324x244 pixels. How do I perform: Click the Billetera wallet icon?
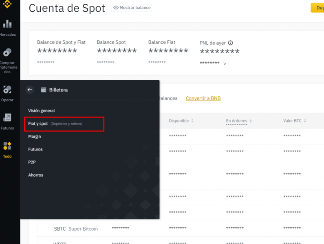pos(44,90)
